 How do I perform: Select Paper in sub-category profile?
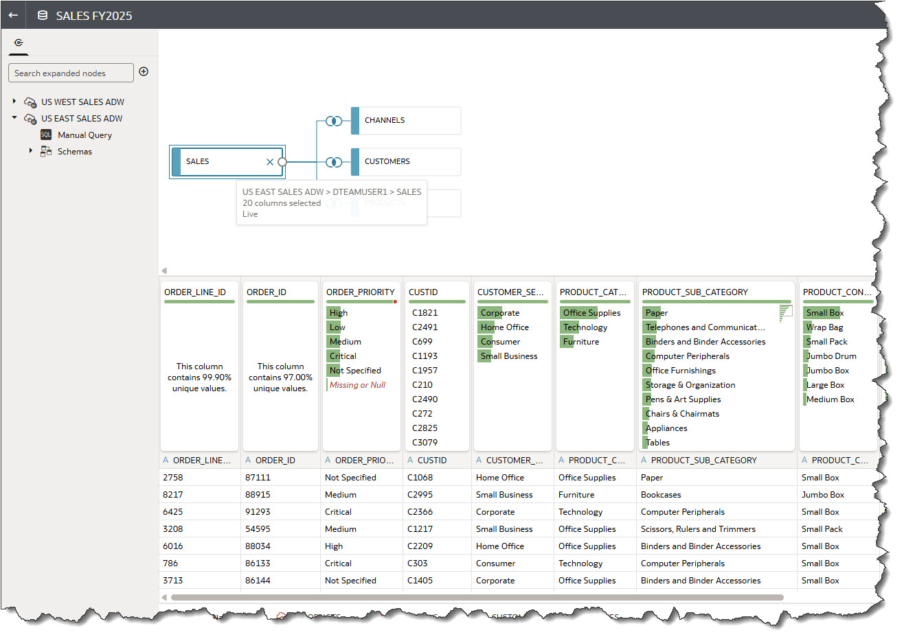pyautogui.click(x=657, y=313)
